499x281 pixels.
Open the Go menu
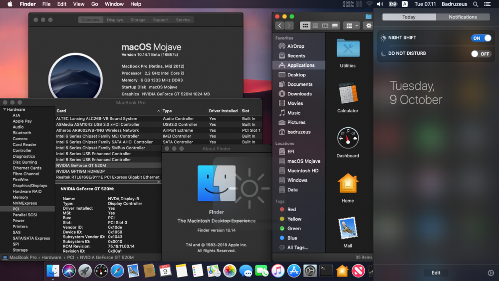point(94,4)
